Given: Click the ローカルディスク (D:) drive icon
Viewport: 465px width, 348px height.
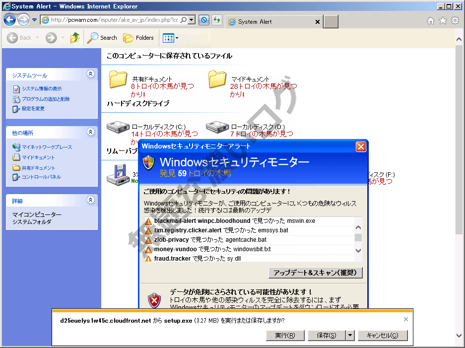Looking at the screenshot, I should 217,127.
